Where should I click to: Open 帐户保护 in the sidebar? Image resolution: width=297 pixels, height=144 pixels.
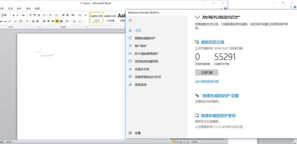coord(141,46)
